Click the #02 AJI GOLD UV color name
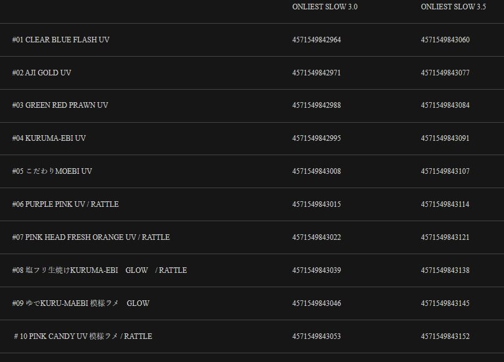The image size is (504, 362). [42, 73]
